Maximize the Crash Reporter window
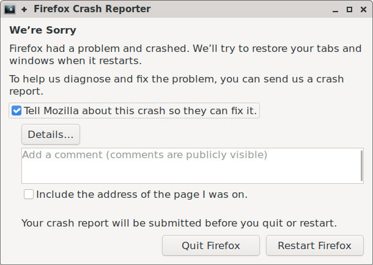Image resolution: width=373 pixels, height=265 pixels. click(x=349, y=9)
